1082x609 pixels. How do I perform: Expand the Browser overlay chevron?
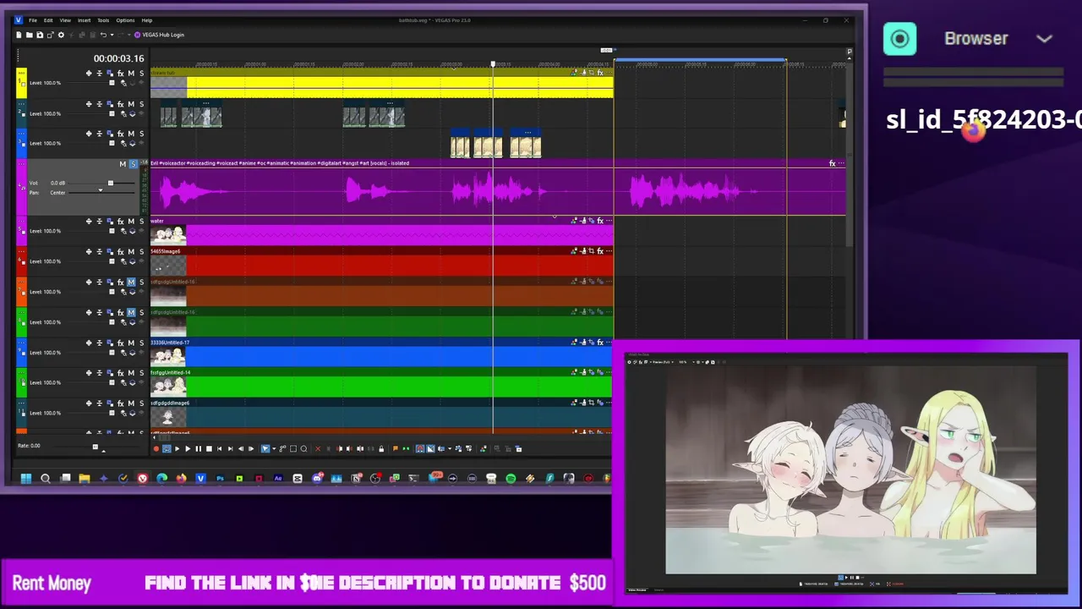point(1044,39)
